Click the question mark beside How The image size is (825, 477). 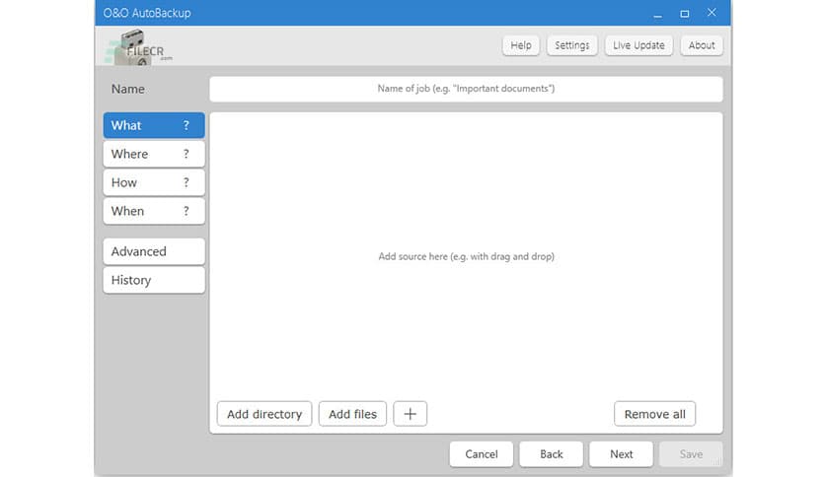click(187, 182)
